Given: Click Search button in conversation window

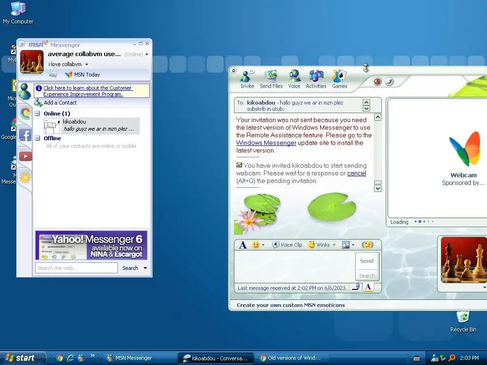Looking at the screenshot, I should (367, 276).
